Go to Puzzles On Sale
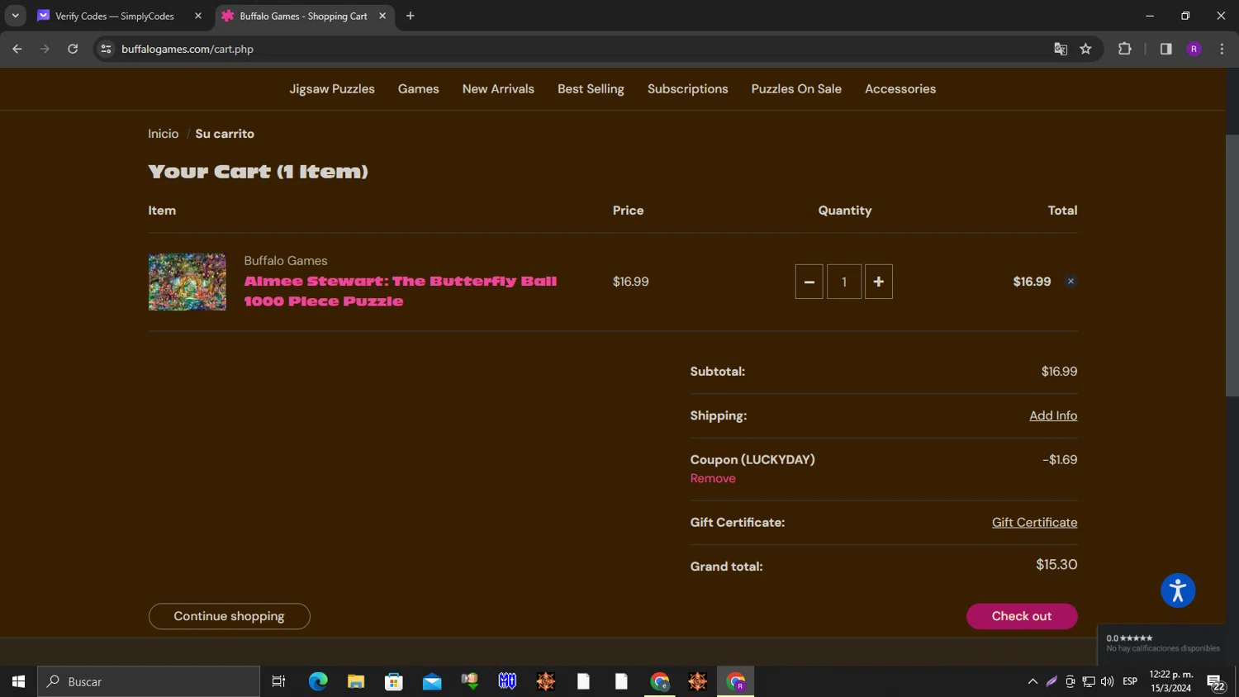 [796, 89]
